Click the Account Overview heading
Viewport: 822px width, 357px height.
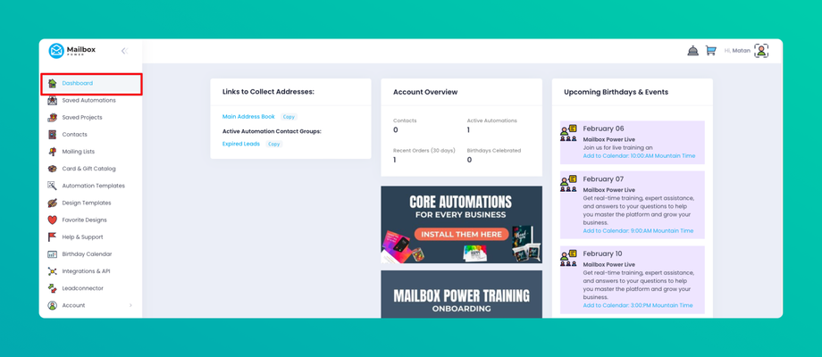[425, 92]
